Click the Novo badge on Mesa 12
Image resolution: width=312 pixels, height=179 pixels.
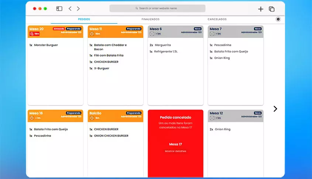click(x=258, y=113)
